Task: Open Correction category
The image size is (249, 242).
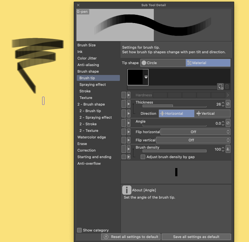Action: [x=86, y=150]
